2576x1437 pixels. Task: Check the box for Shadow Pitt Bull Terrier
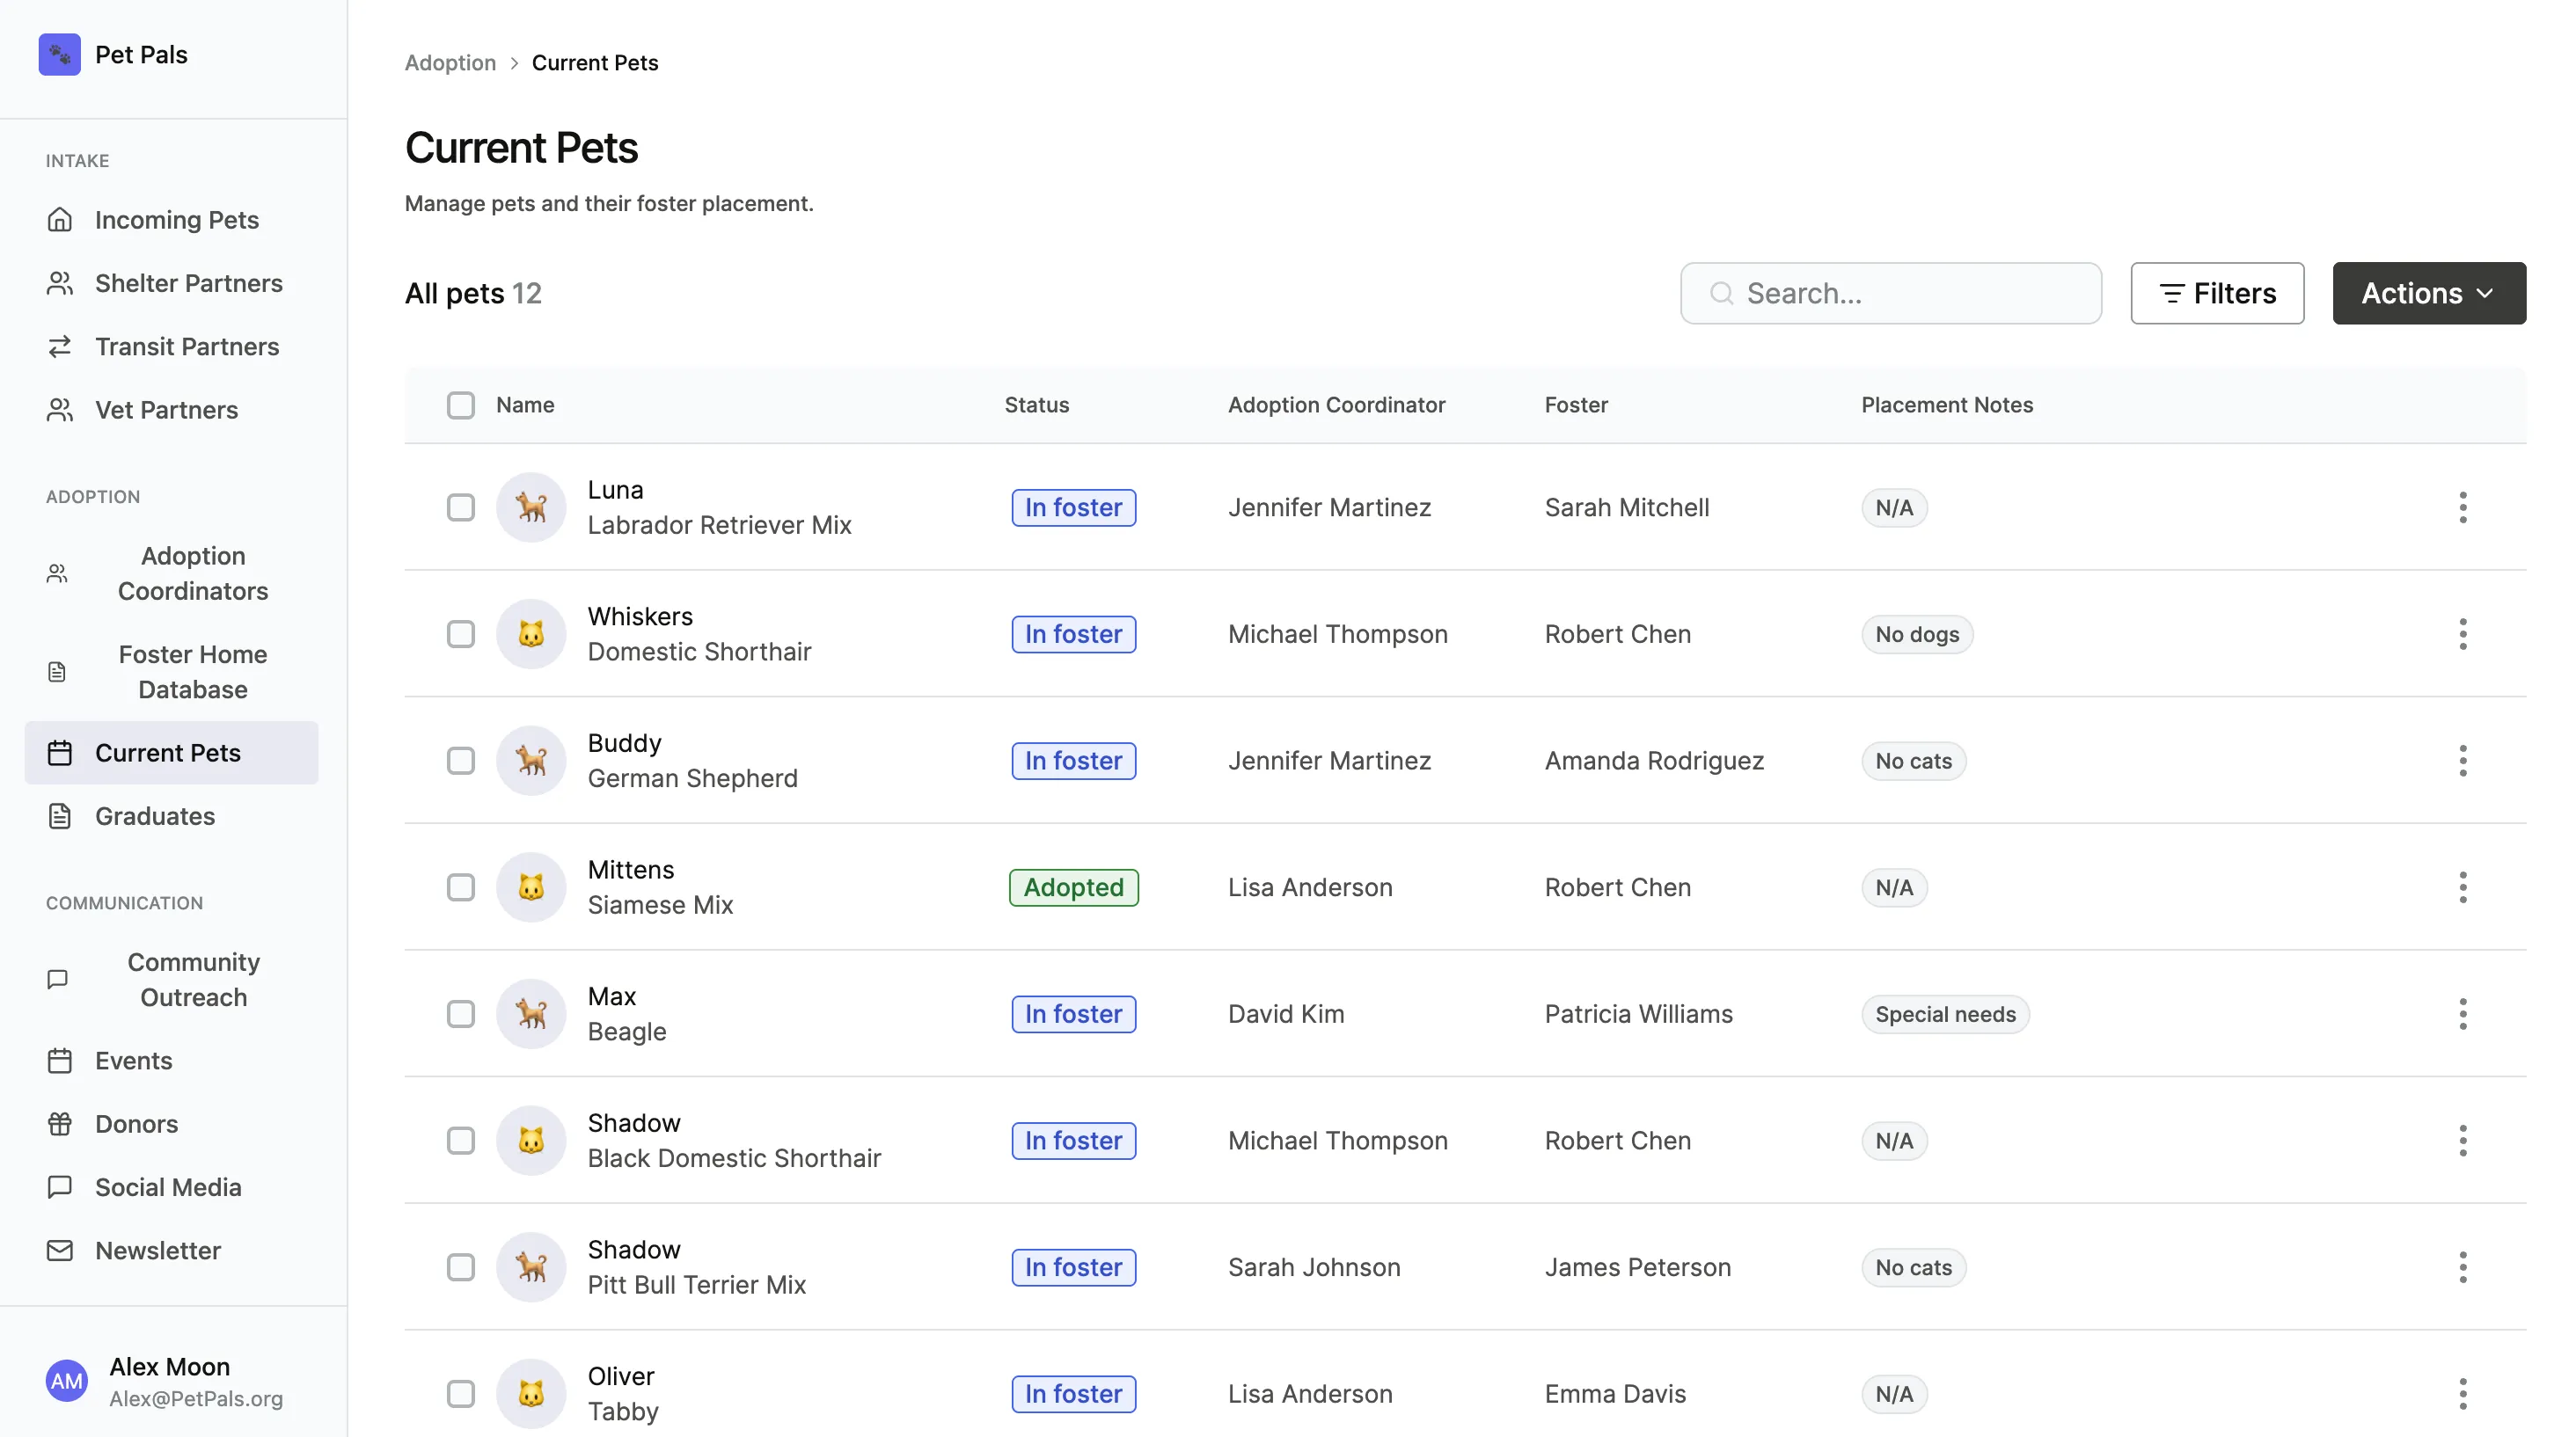click(461, 1267)
